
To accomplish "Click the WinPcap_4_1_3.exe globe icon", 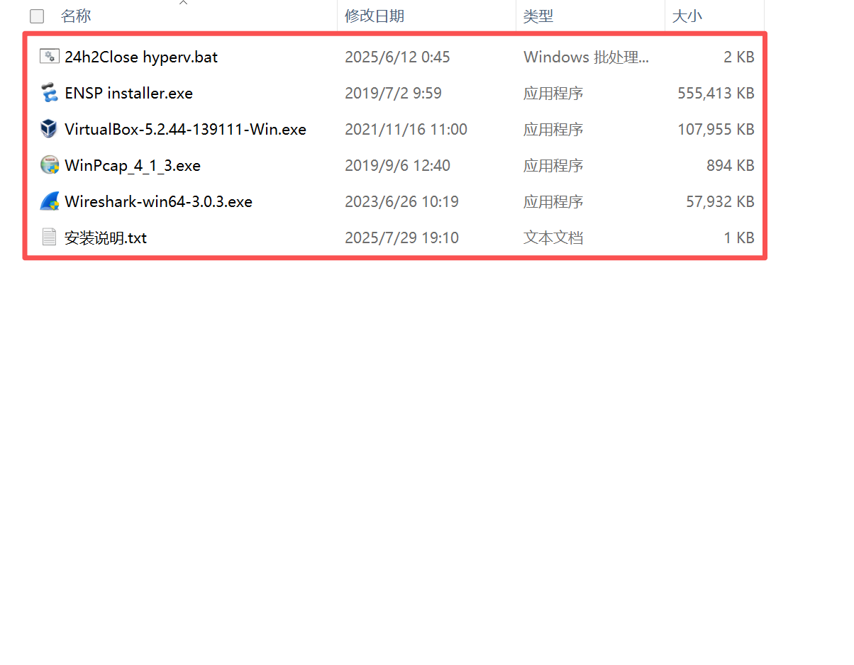I will tap(48, 165).
